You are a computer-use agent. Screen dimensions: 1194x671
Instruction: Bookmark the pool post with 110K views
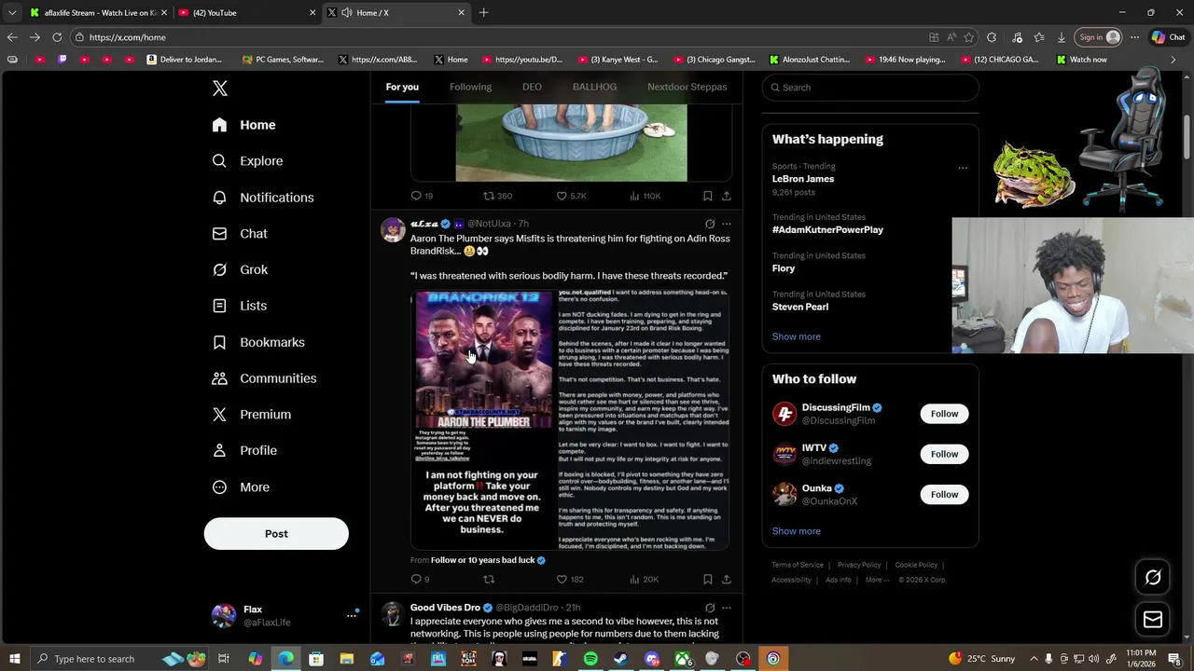tap(707, 196)
